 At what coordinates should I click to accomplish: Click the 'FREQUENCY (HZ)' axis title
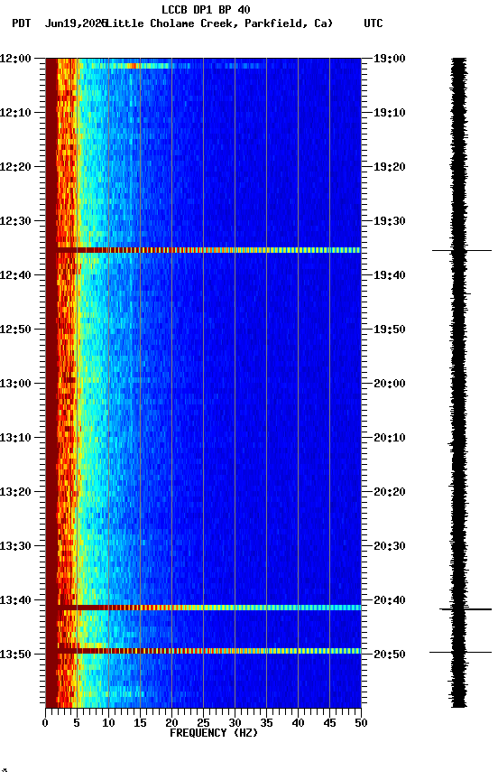click(x=214, y=733)
